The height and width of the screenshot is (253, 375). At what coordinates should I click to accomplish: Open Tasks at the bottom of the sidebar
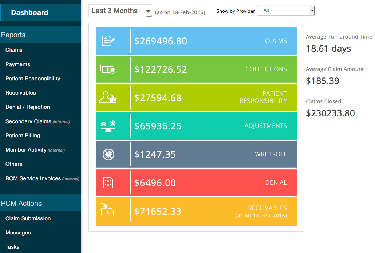pyautogui.click(x=12, y=247)
